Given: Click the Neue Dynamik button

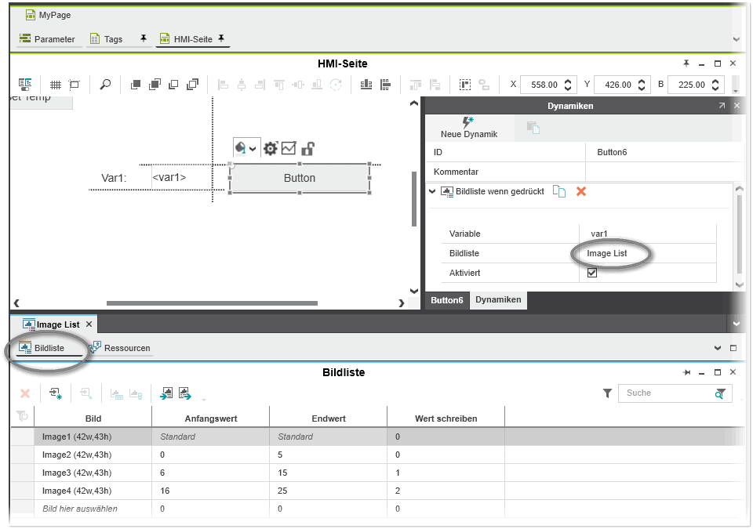Looking at the screenshot, I should 468,128.
